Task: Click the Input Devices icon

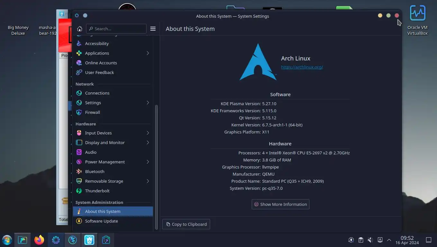Action: point(79,133)
